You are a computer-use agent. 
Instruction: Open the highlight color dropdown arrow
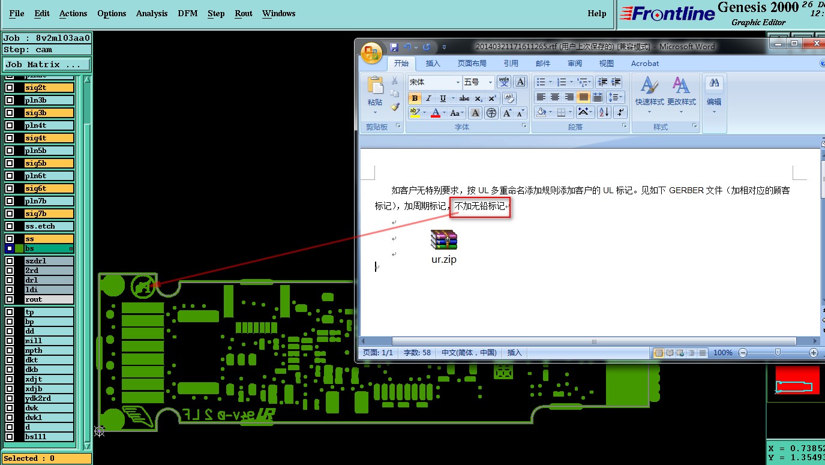click(424, 113)
